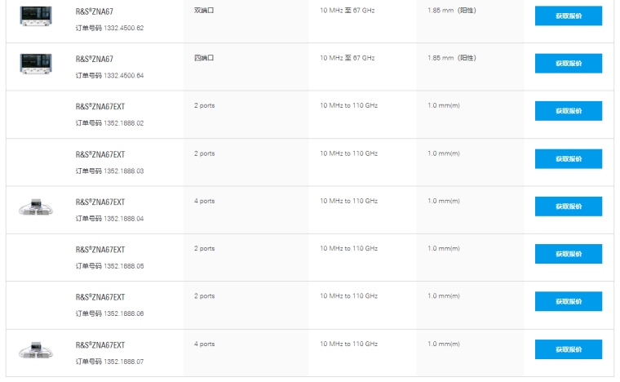
Task: Click ZNA67EXT name above order 1352.1888.07
Action: tap(100, 345)
